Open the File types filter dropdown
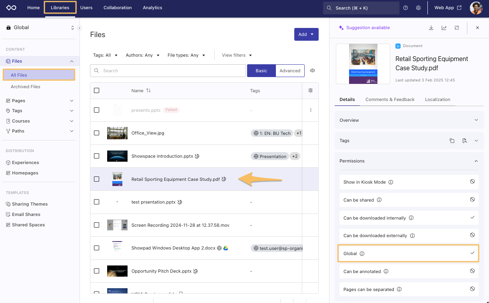Viewport: 489px width, 303px height. tap(186, 55)
